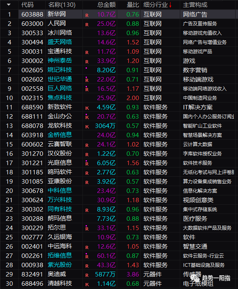Viewport: 238px width, 289px height.
Task: Click main business 网络广告
Action: point(195,15)
